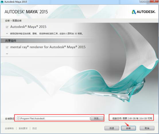The width and height of the screenshot is (159, 134).
Task: Open the 自述 readme link
Action: tap(34, 129)
